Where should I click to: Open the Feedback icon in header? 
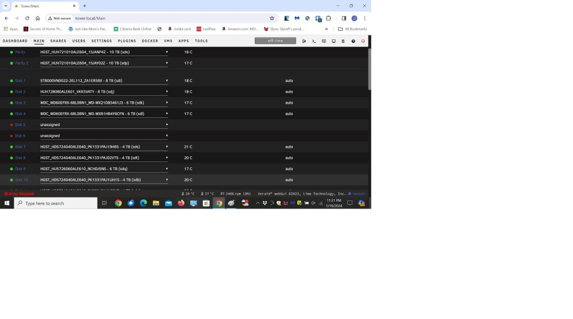(324, 41)
